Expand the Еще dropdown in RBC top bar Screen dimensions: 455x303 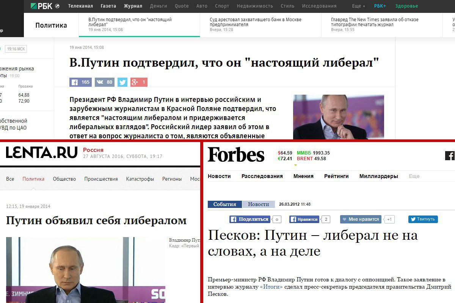click(358, 6)
